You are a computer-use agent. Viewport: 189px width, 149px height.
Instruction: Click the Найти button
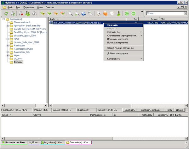tap(169, 110)
